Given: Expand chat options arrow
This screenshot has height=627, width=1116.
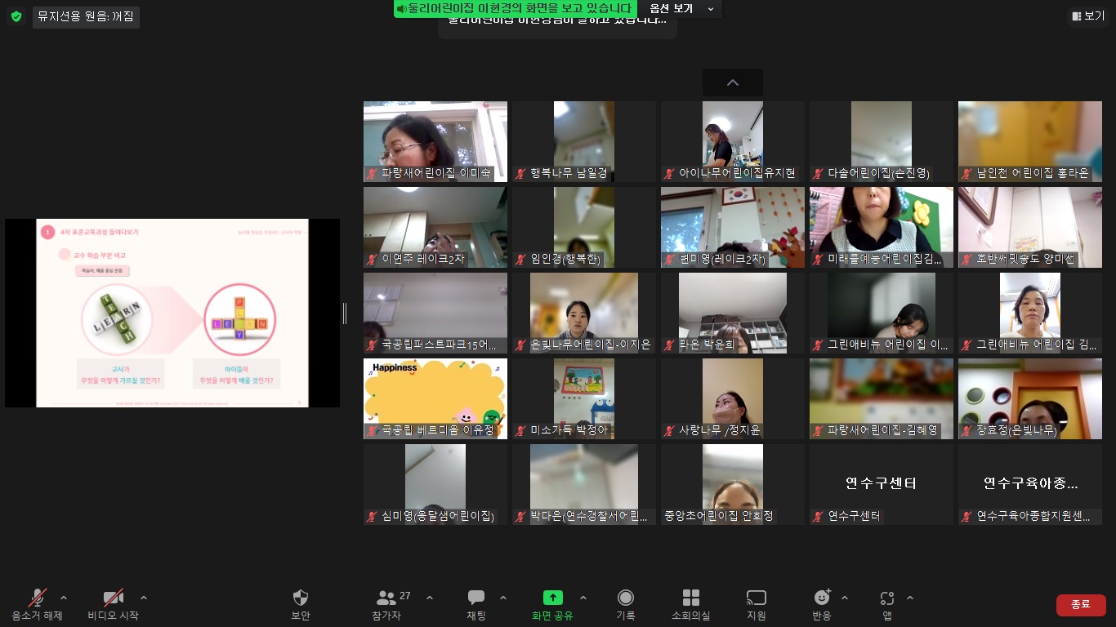Looking at the screenshot, I should 503,598.
